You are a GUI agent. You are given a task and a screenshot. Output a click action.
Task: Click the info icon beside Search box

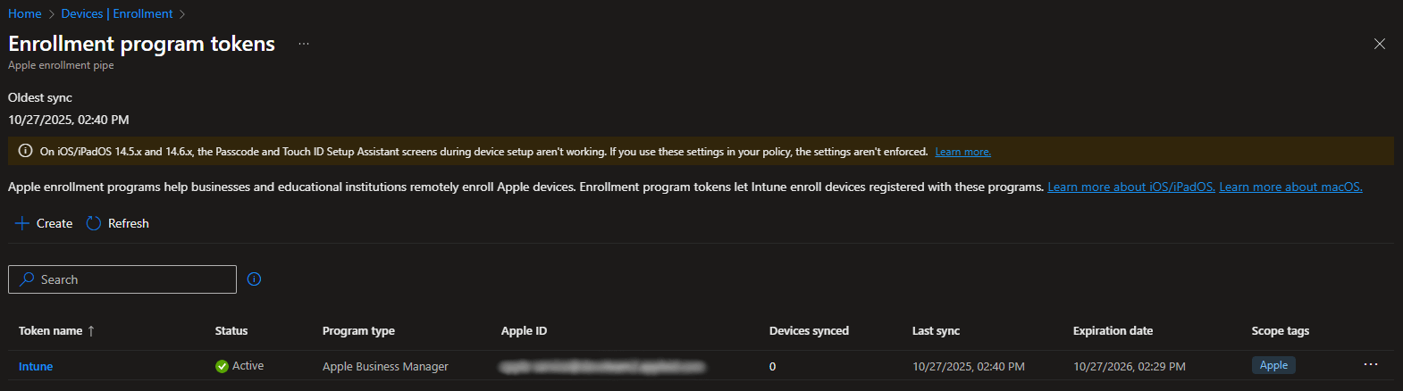pos(254,279)
